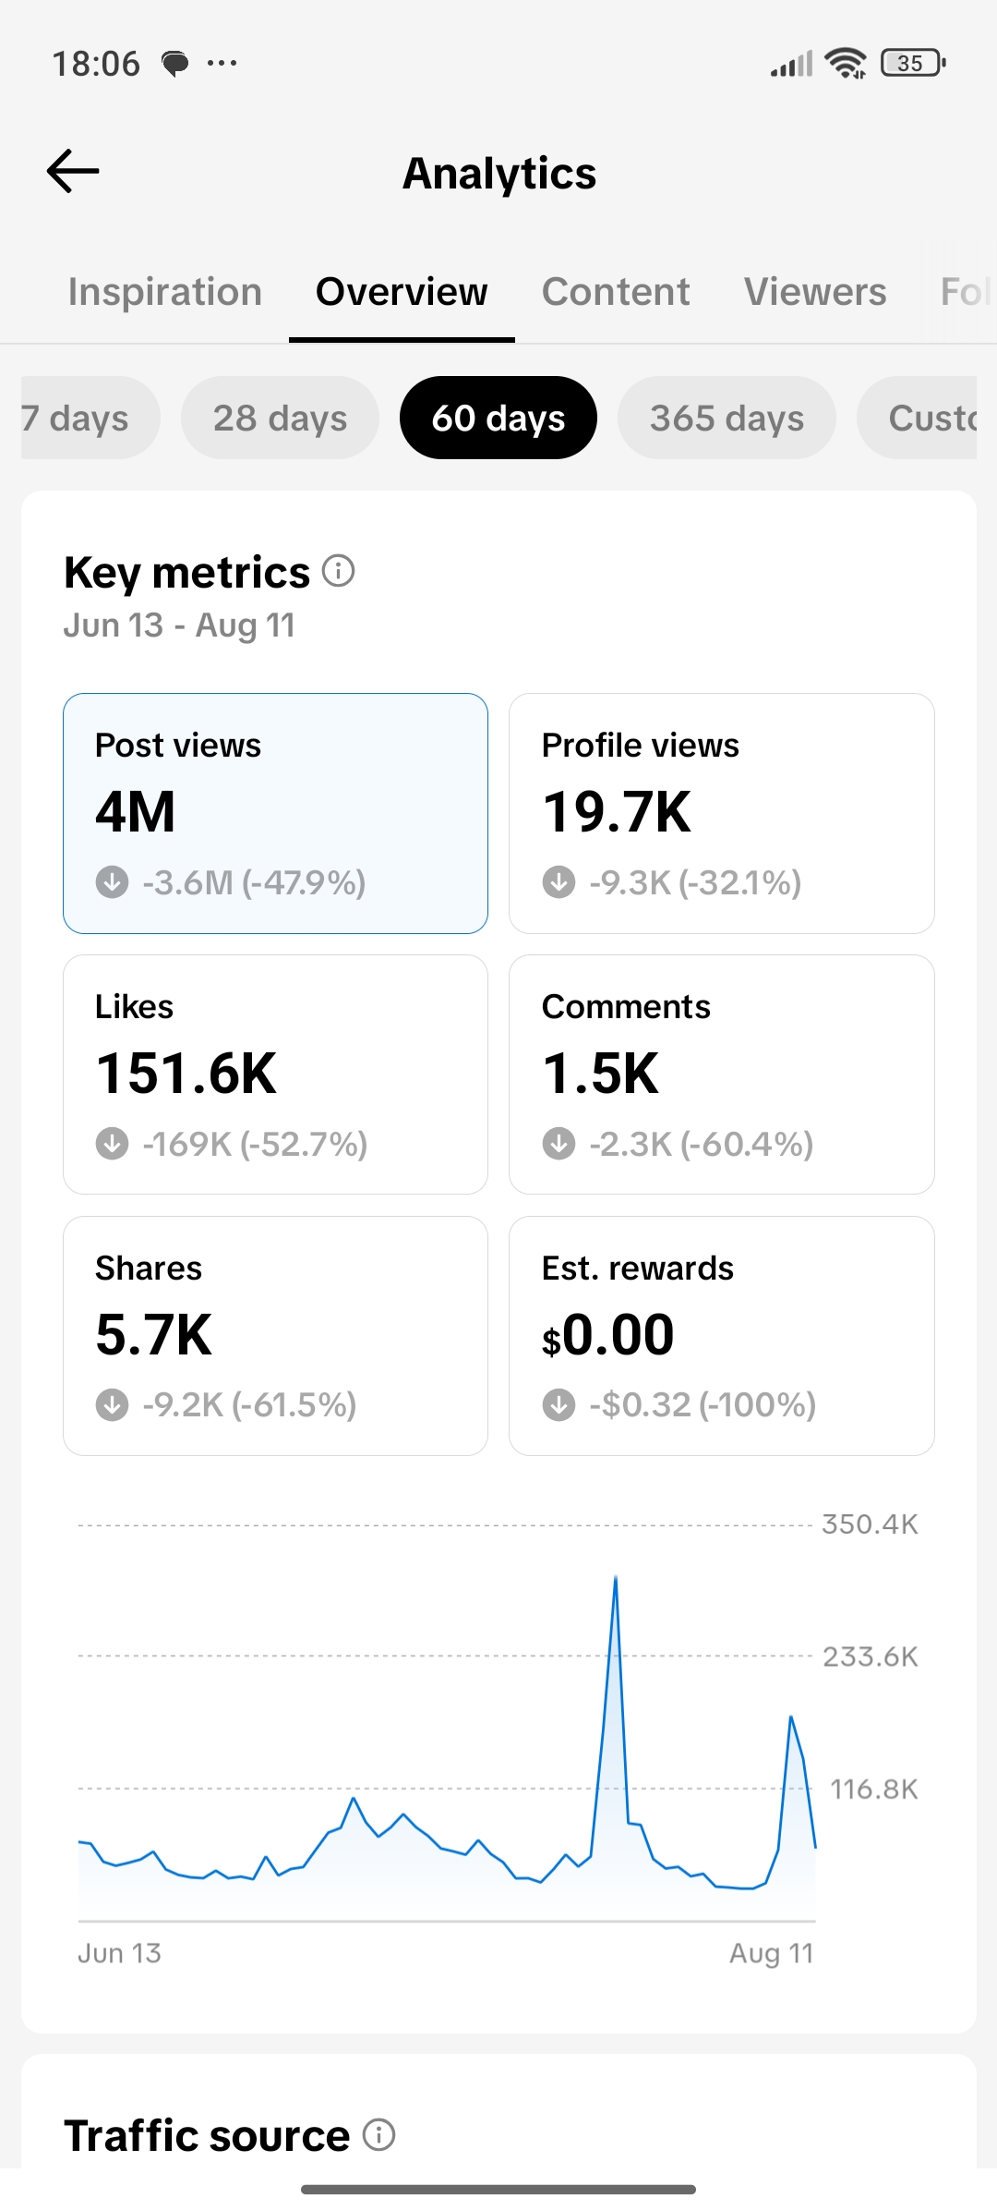Switch to the Content tab
The image size is (997, 2210).
[616, 292]
